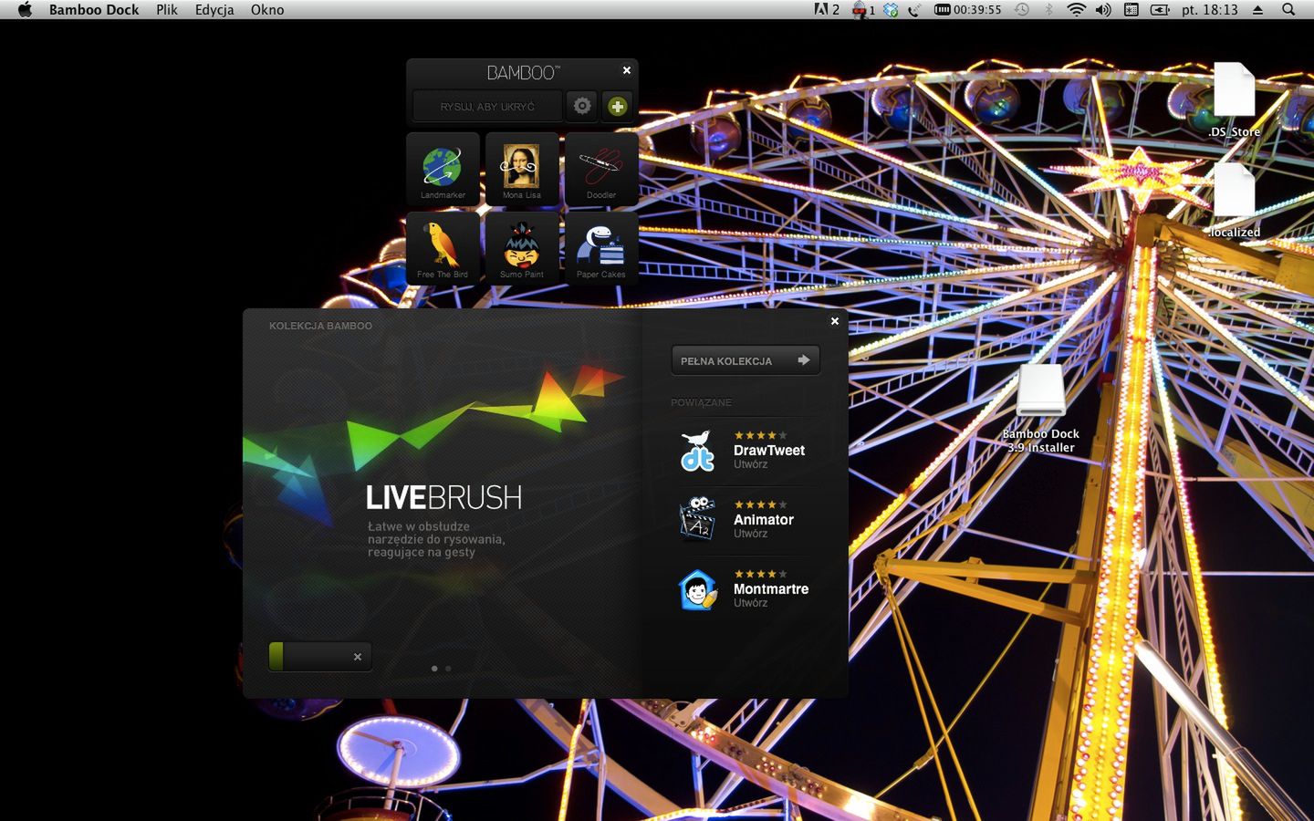The width and height of the screenshot is (1314, 821).
Task: Click the Dropbox menu bar icon
Action: pos(891,10)
